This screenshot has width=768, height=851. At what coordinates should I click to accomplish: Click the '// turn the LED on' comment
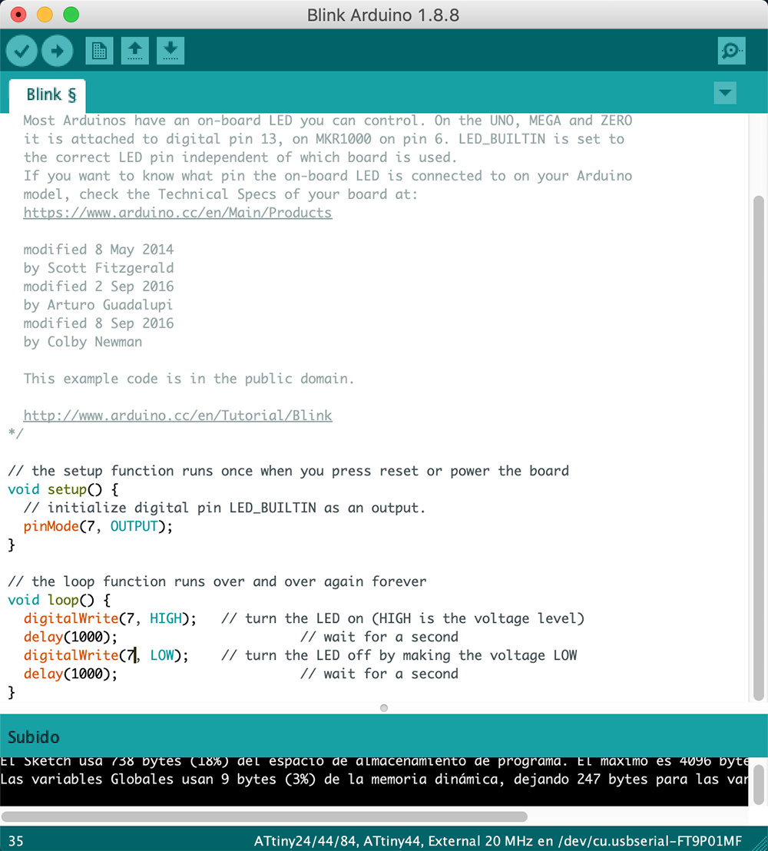(402, 619)
